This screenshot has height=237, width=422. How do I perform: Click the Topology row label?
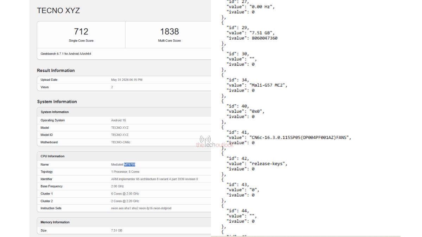[47, 172]
